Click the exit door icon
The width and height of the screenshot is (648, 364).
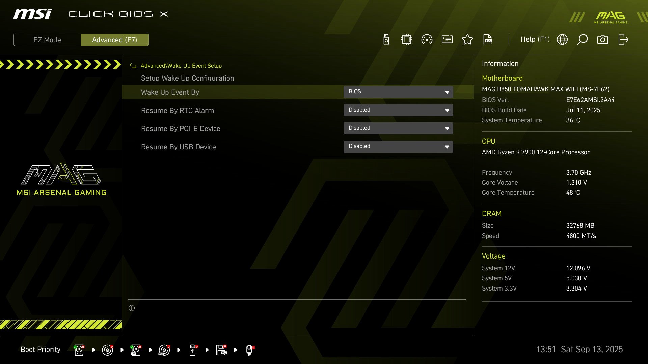click(623, 40)
